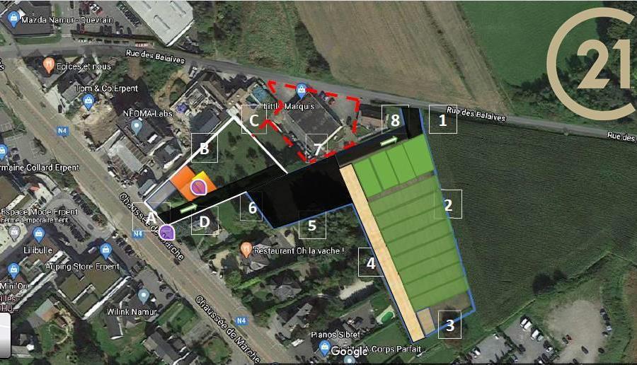Click the parcel label box numbered 2

(x=448, y=204)
